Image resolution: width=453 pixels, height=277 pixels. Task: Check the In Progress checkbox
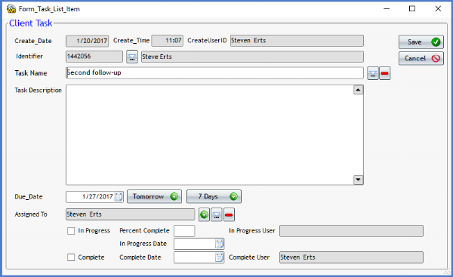tap(71, 231)
